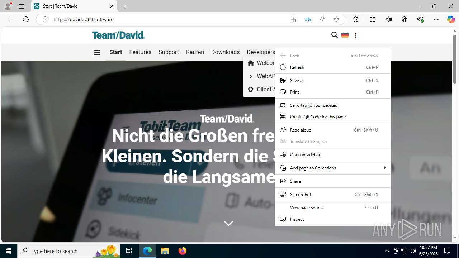This screenshot has height=258, width=459.
Task: Open Browser essentials icon
Action: pyautogui.click(x=421, y=19)
